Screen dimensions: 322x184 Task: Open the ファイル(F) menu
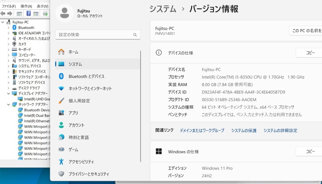9,6
